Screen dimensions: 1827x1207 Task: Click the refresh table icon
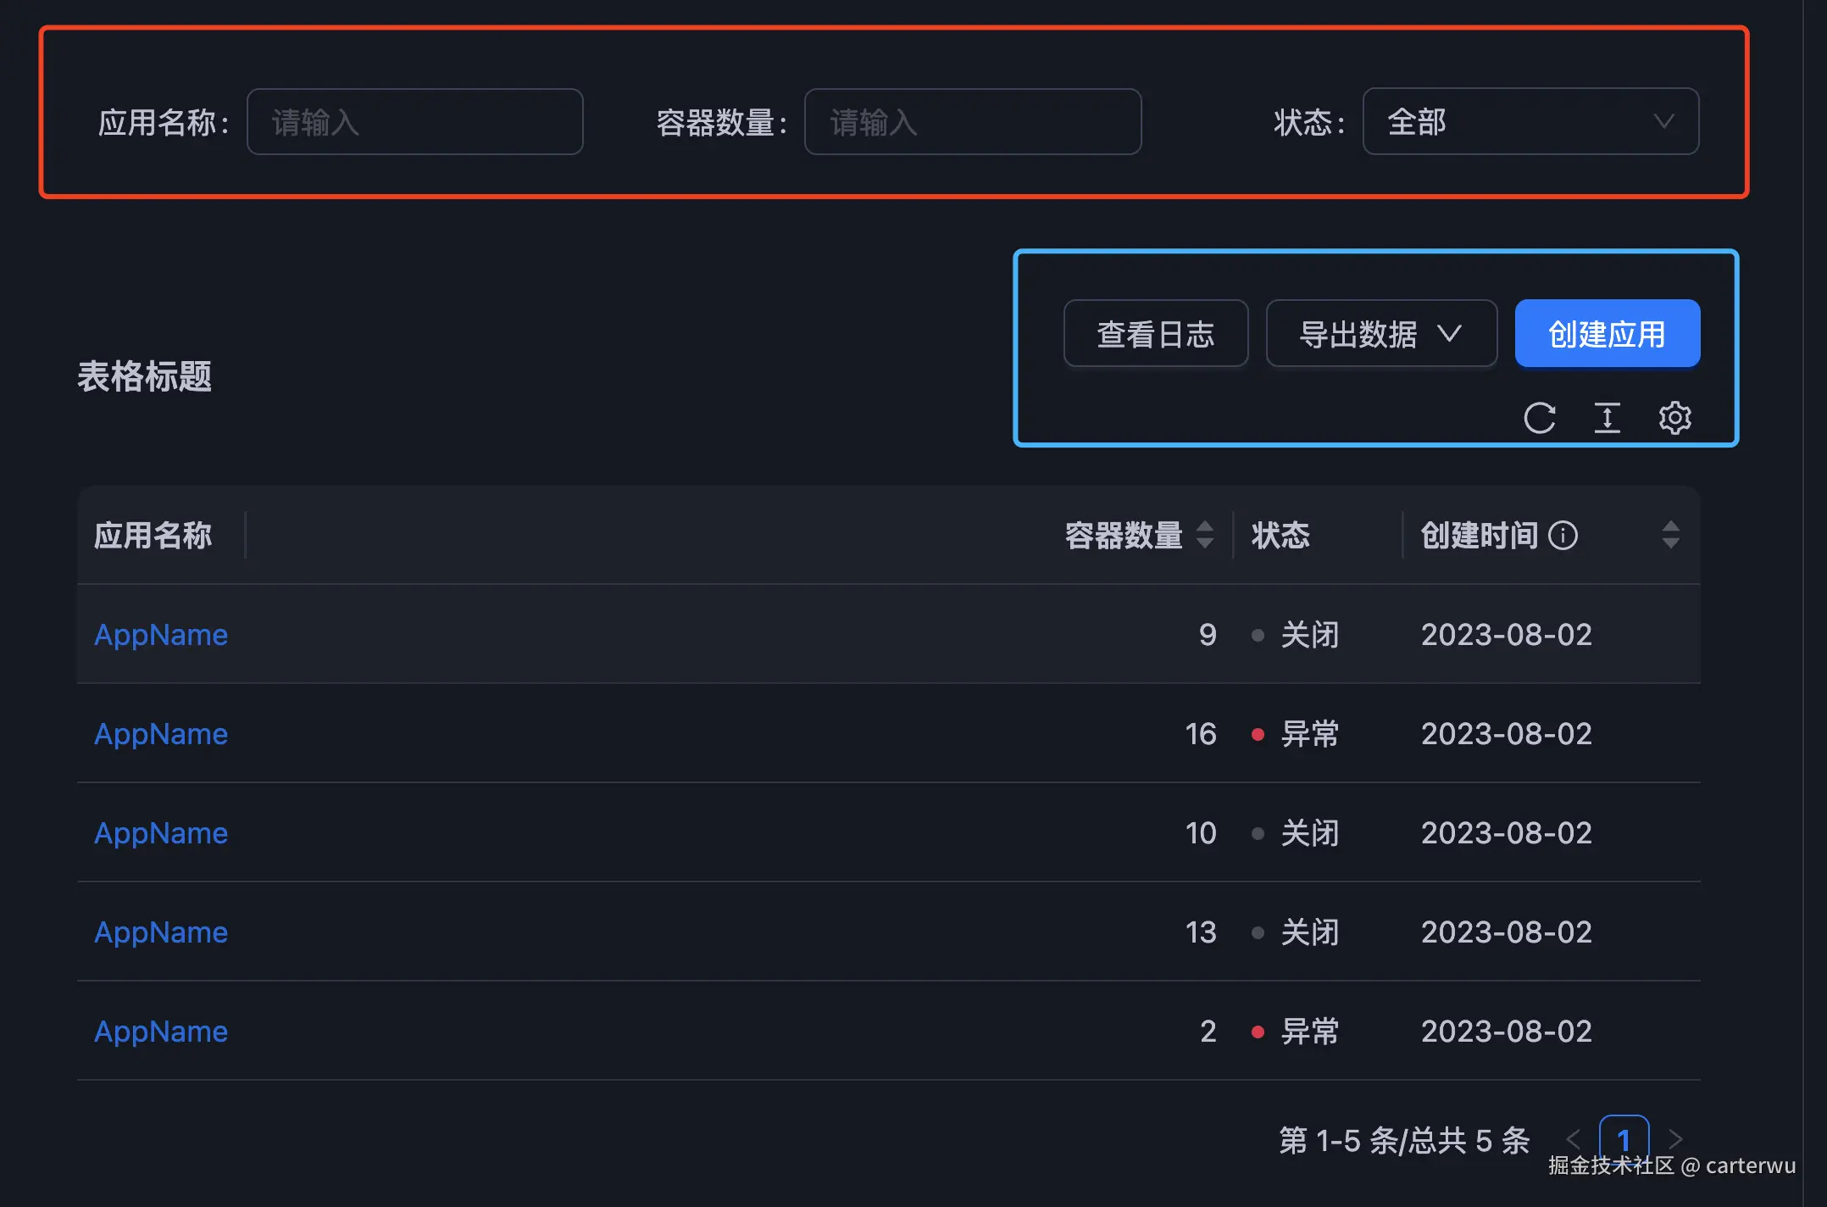tap(1539, 418)
